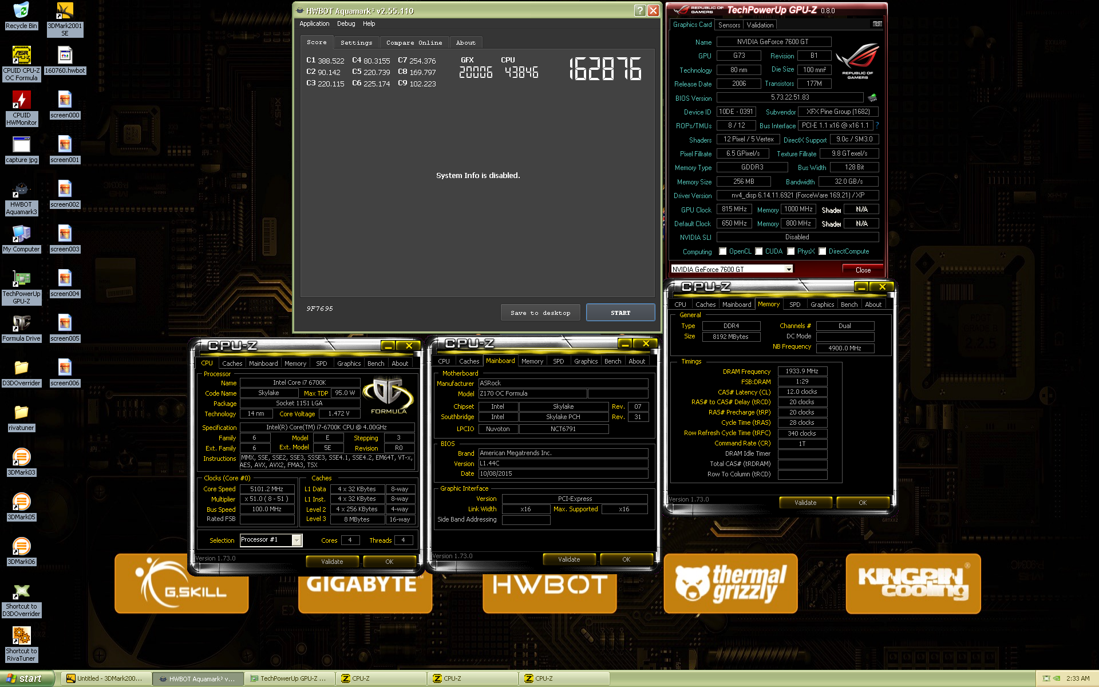
Task: Click OK in the processor CPU-Z window
Action: (x=389, y=562)
